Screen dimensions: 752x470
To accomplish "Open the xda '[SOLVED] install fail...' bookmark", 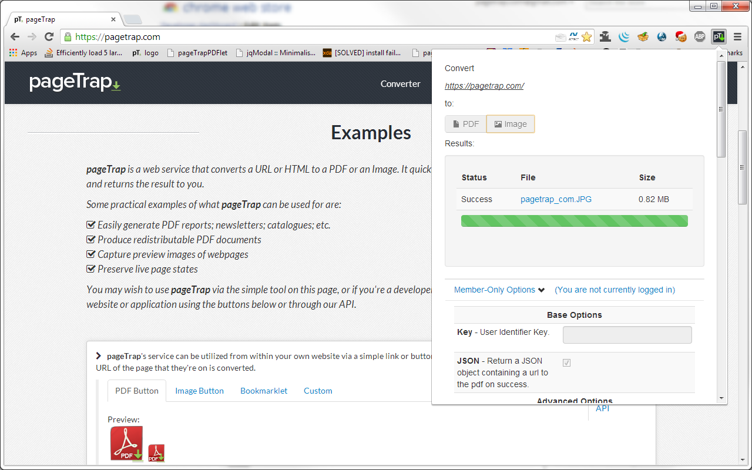I will click(362, 53).
